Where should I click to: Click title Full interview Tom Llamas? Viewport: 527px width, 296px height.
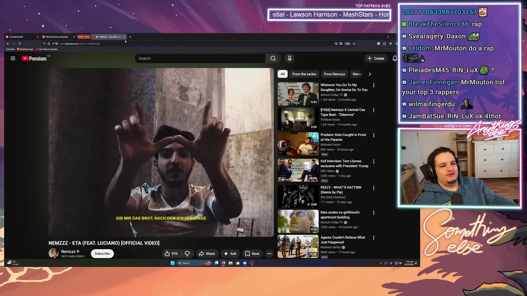pos(344,164)
